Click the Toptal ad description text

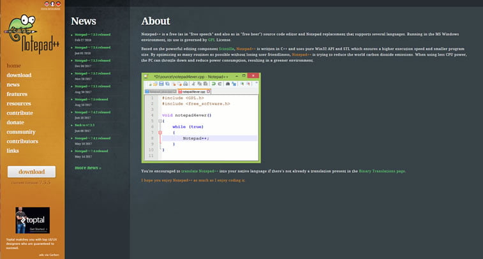click(31, 243)
